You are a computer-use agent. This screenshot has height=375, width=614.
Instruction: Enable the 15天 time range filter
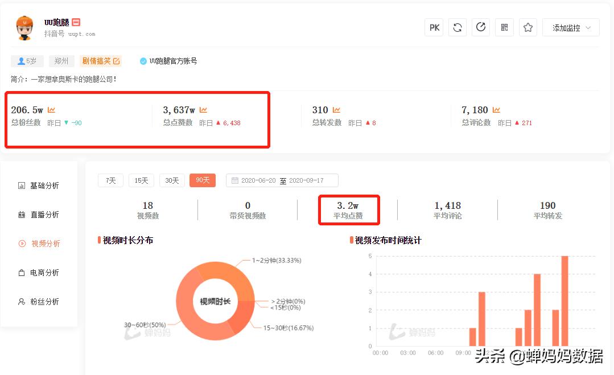pyautogui.click(x=141, y=180)
